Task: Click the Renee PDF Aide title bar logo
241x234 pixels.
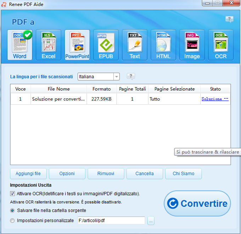Action: pyautogui.click(x=4, y=5)
